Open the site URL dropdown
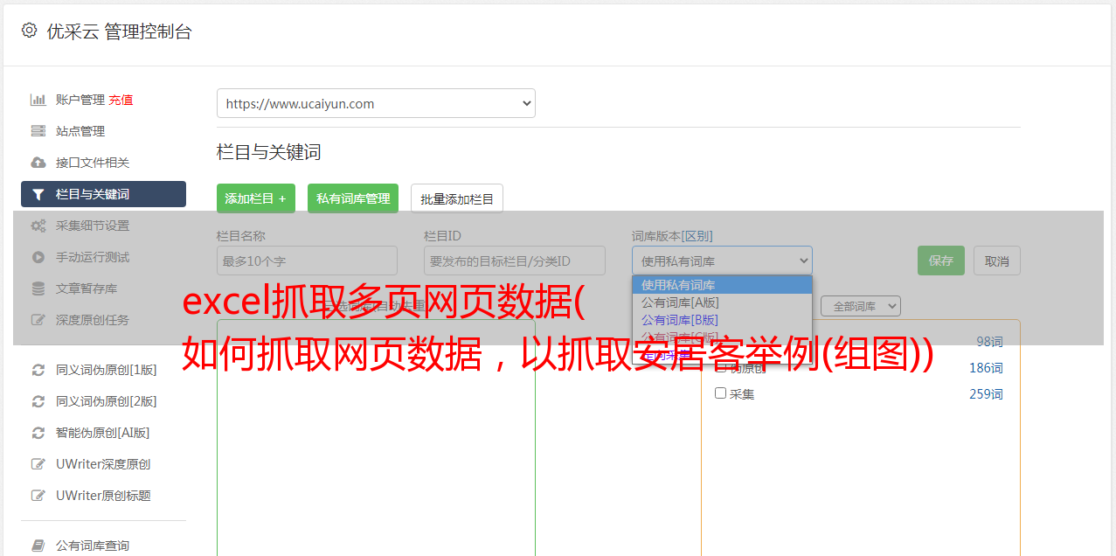 point(376,103)
